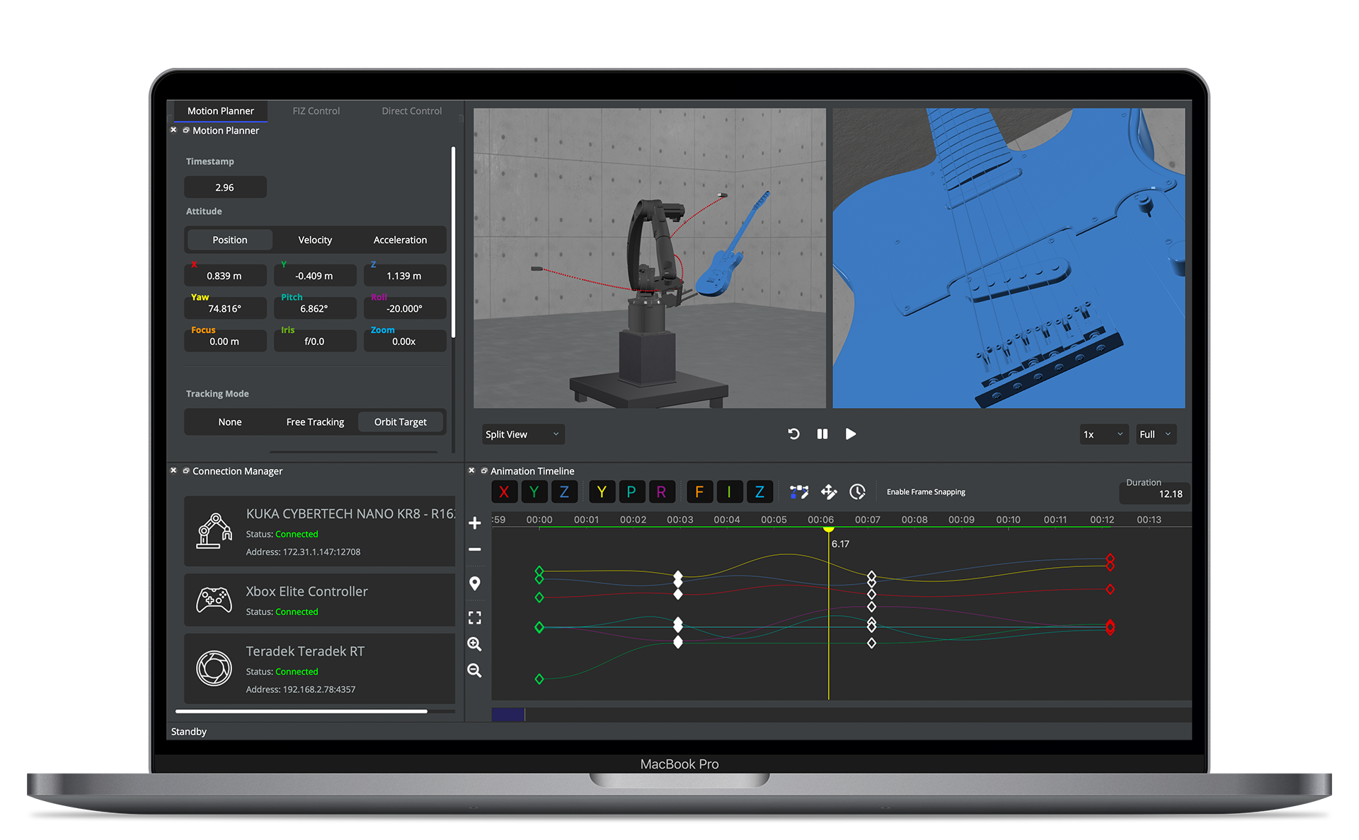Toggle the X channel in Animation Timeline

(x=504, y=491)
